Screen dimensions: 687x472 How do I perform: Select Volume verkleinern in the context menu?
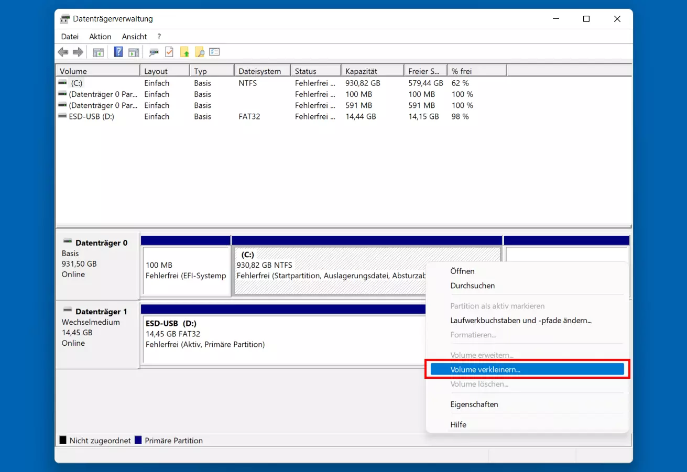coord(527,369)
